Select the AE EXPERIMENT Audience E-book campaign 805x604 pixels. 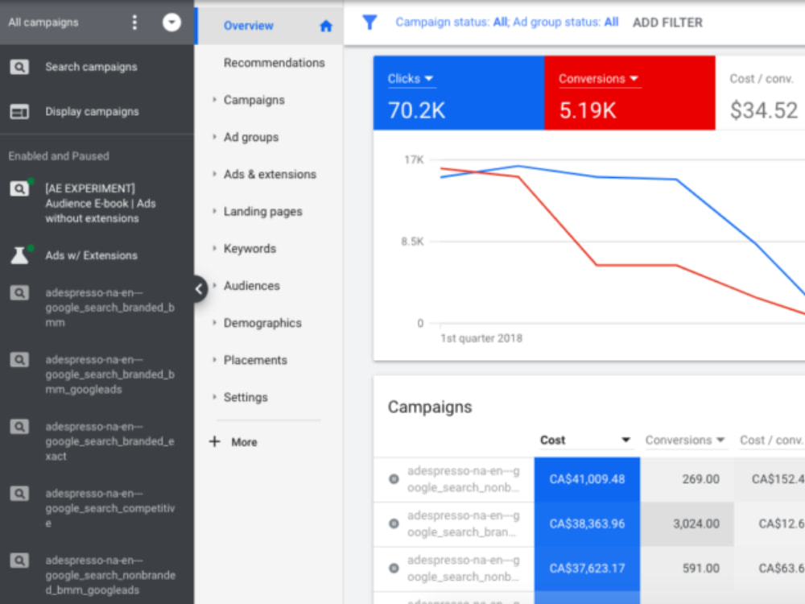point(100,204)
